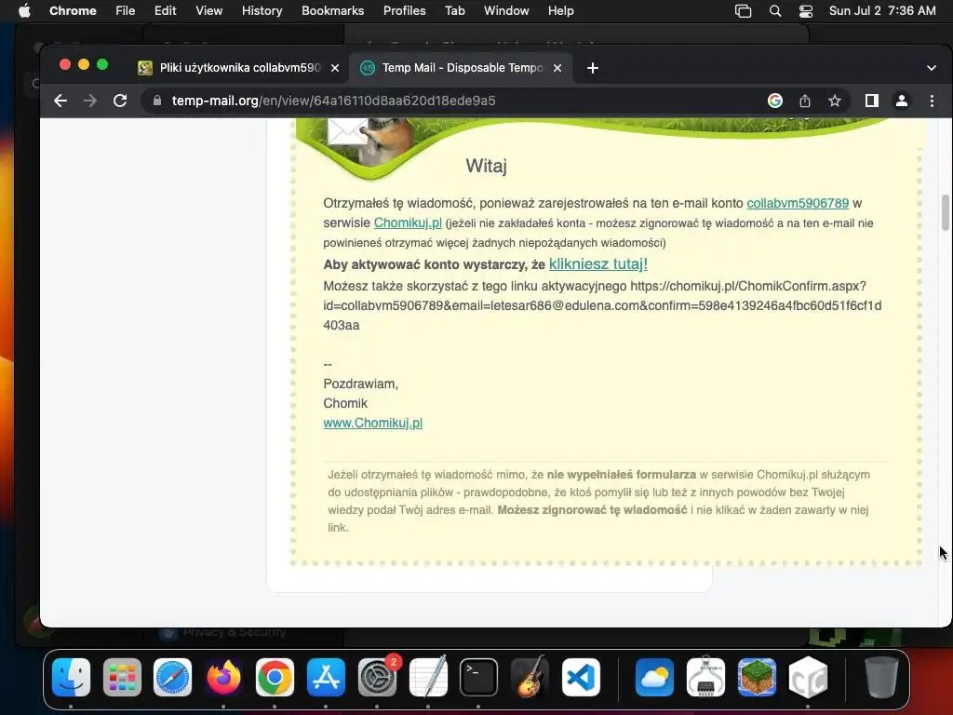Open the www.Chomikuj.pl signature link
Image resolution: width=953 pixels, height=715 pixels.
[372, 423]
